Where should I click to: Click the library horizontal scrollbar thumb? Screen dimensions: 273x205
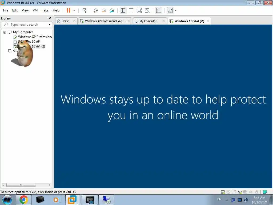pyautogui.click(x=21, y=185)
